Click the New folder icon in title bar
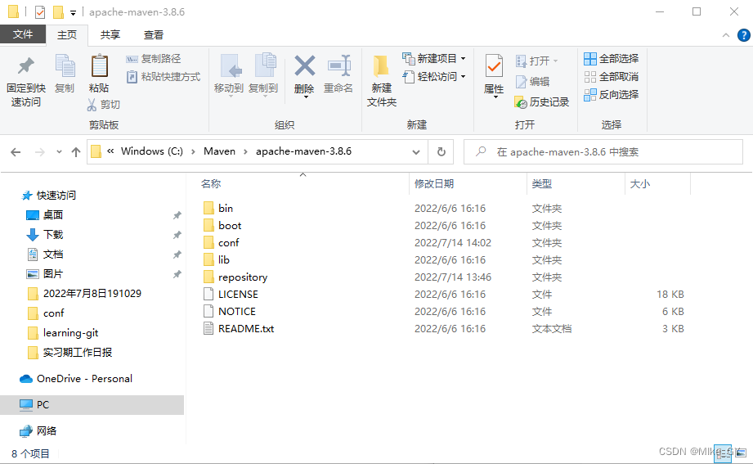The height and width of the screenshot is (464, 753). [58, 11]
